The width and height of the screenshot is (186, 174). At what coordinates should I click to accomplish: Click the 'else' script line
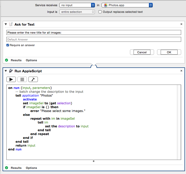point(26,115)
